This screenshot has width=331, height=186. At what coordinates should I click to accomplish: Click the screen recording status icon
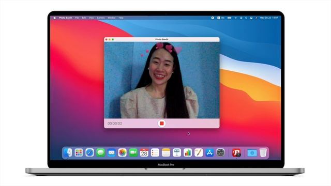pyautogui.click(x=213, y=18)
